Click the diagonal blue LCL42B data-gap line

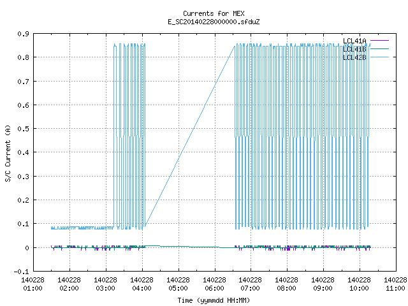coord(190,136)
